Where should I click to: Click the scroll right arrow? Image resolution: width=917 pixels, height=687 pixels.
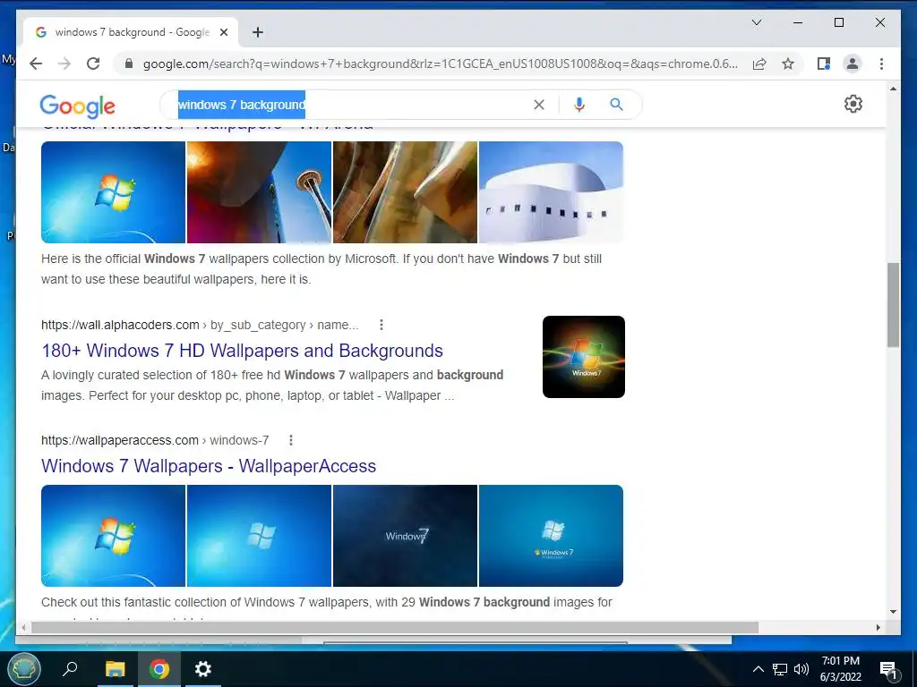tap(878, 627)
